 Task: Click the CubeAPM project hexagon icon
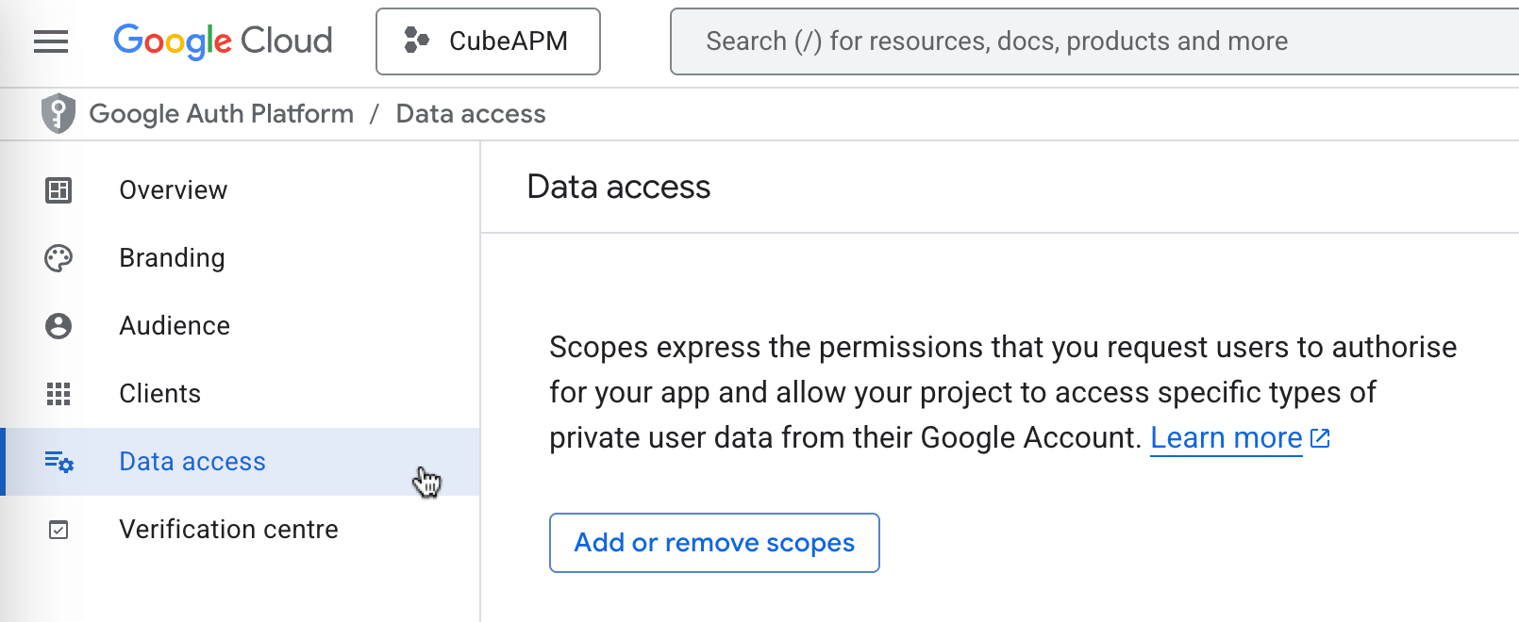[416, 41]
